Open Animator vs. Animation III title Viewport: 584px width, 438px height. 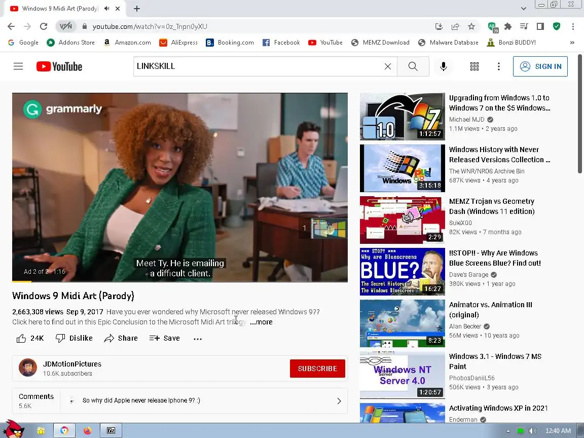click(491, 310)
